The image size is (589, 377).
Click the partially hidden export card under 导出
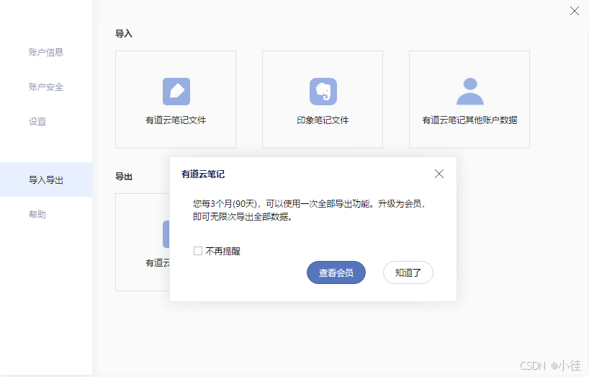pyautogui.click(x=143, y=242)
